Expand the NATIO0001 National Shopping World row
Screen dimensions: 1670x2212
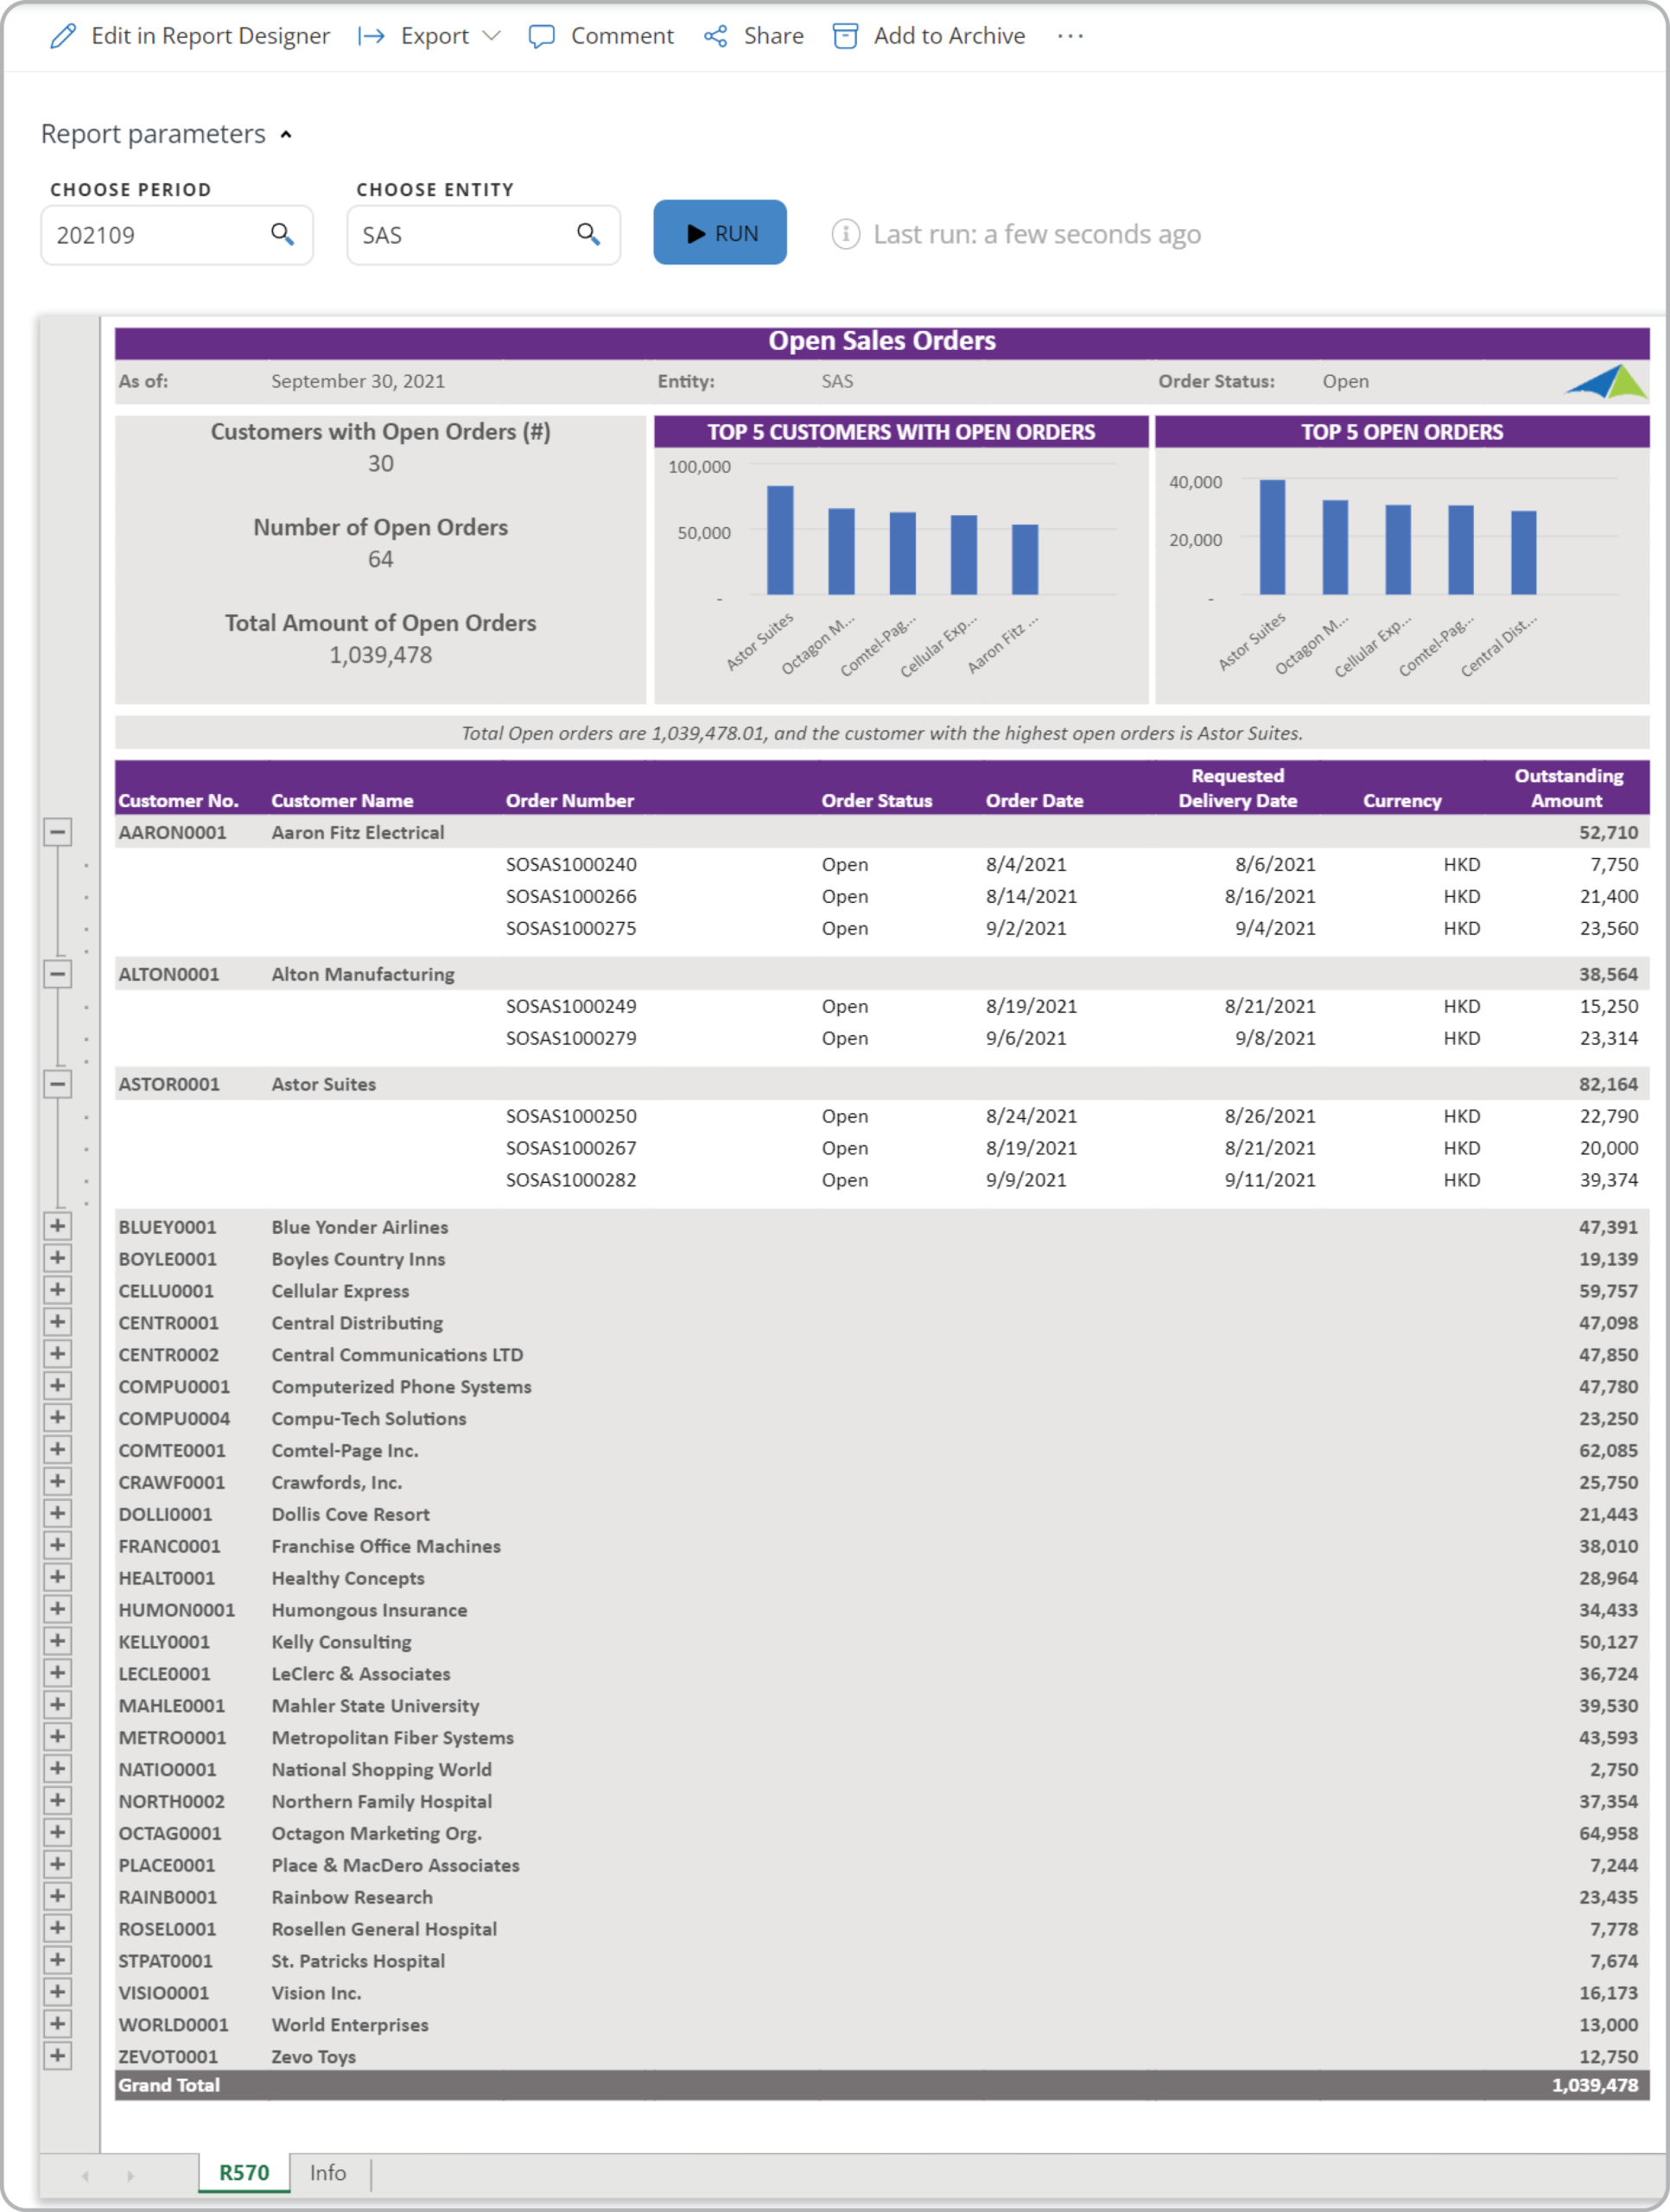coord(58,1769)
